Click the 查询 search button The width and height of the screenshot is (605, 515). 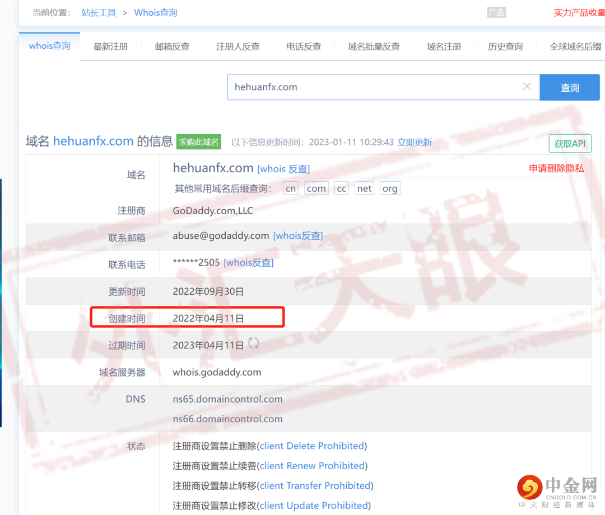coord(570,87)
